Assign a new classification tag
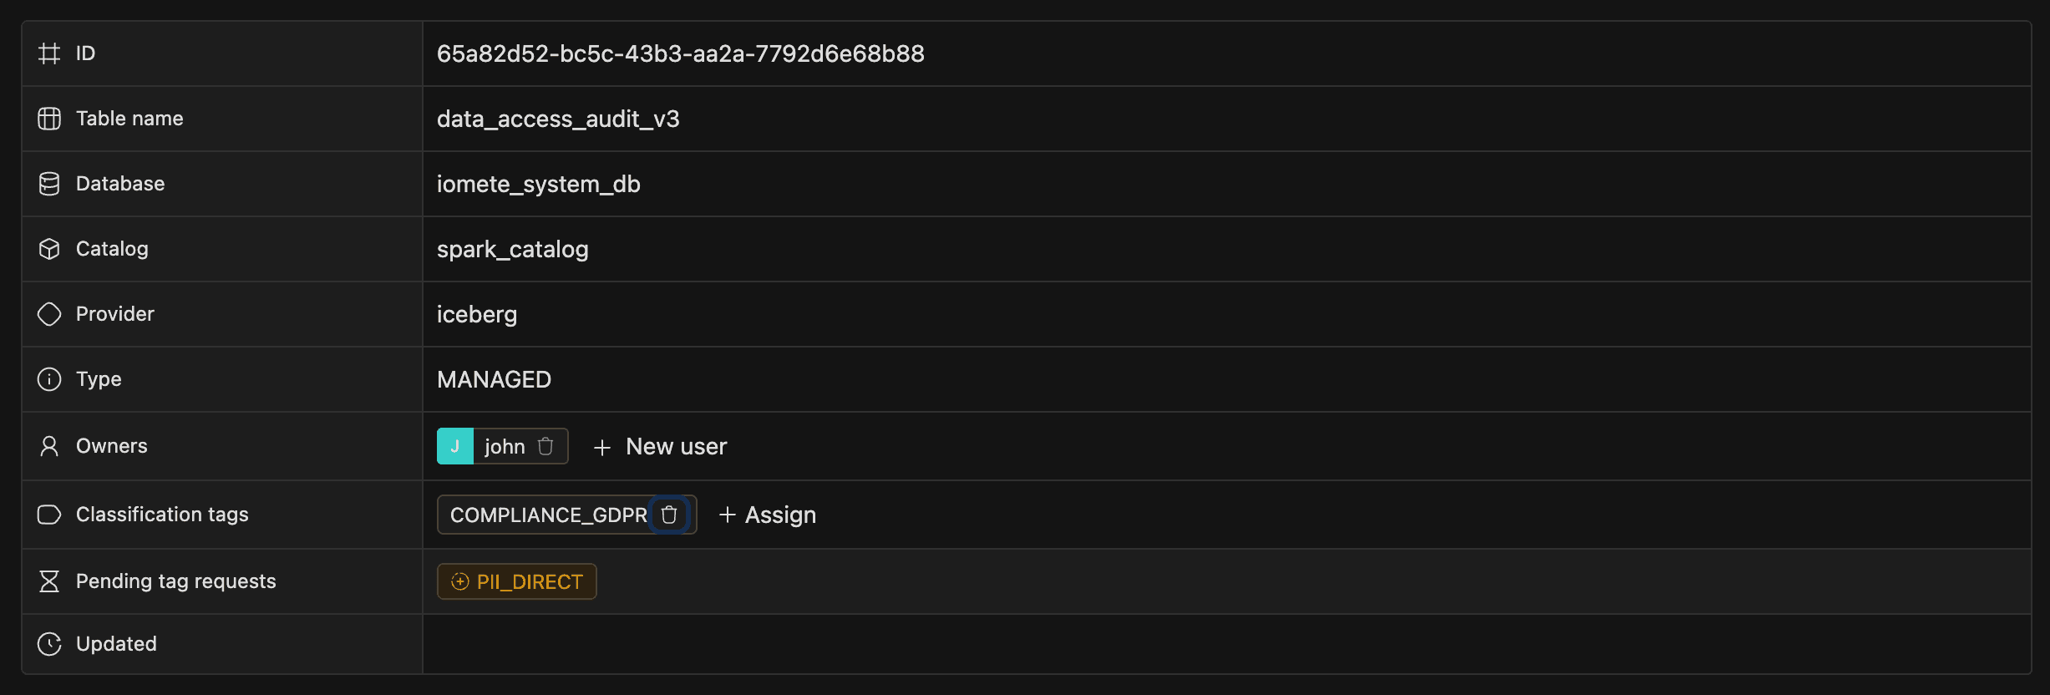Image resolution: width=2050 pixels, height=695 pixels. click(x=768, y=515)
